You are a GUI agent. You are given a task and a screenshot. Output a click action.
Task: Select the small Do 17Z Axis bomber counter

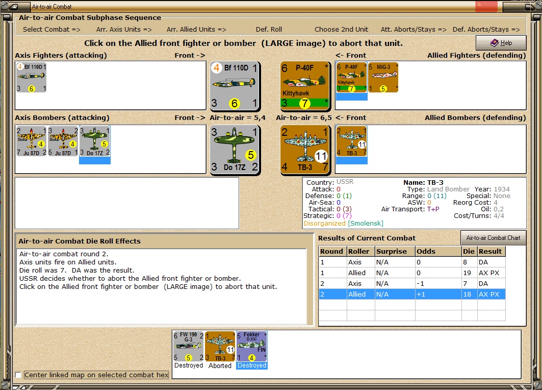point(95,141)
